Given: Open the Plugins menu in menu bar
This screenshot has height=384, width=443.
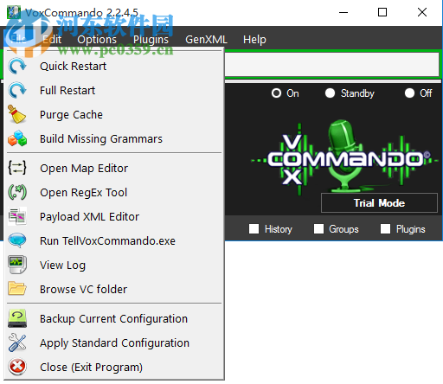Looking at the screenshot, I should pos(151,39).
